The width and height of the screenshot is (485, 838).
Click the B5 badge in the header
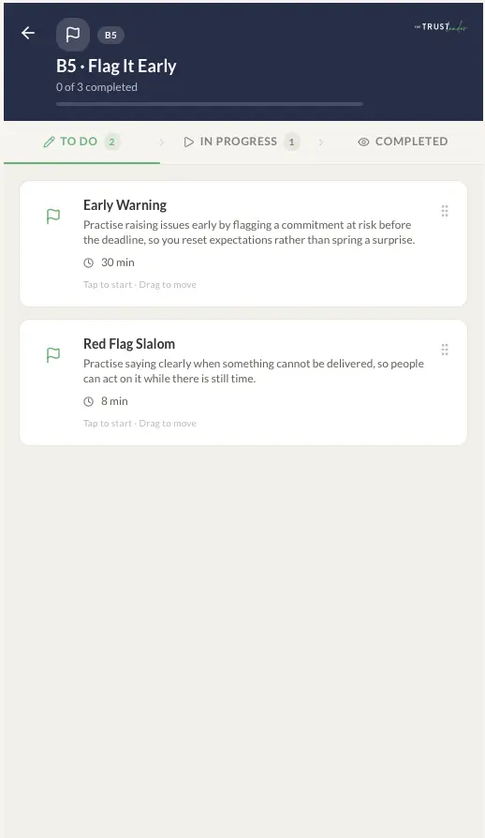[x=110, y=36]
